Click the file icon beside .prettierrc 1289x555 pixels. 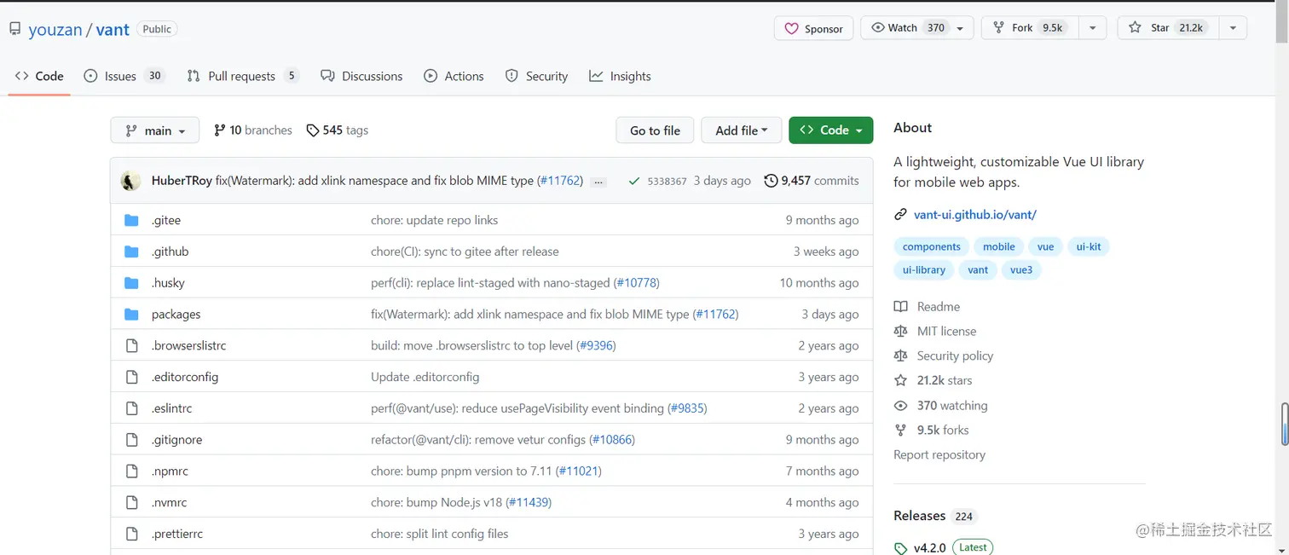click(x=131, y=534)
